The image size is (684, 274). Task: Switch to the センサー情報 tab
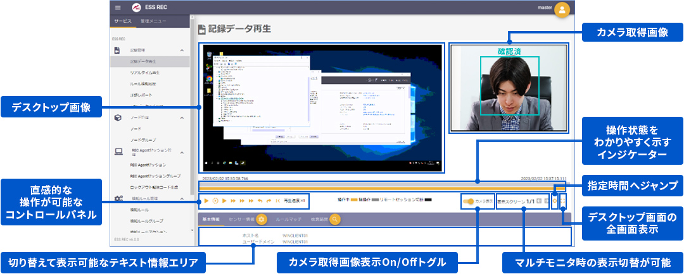click(x=241, y=220)
